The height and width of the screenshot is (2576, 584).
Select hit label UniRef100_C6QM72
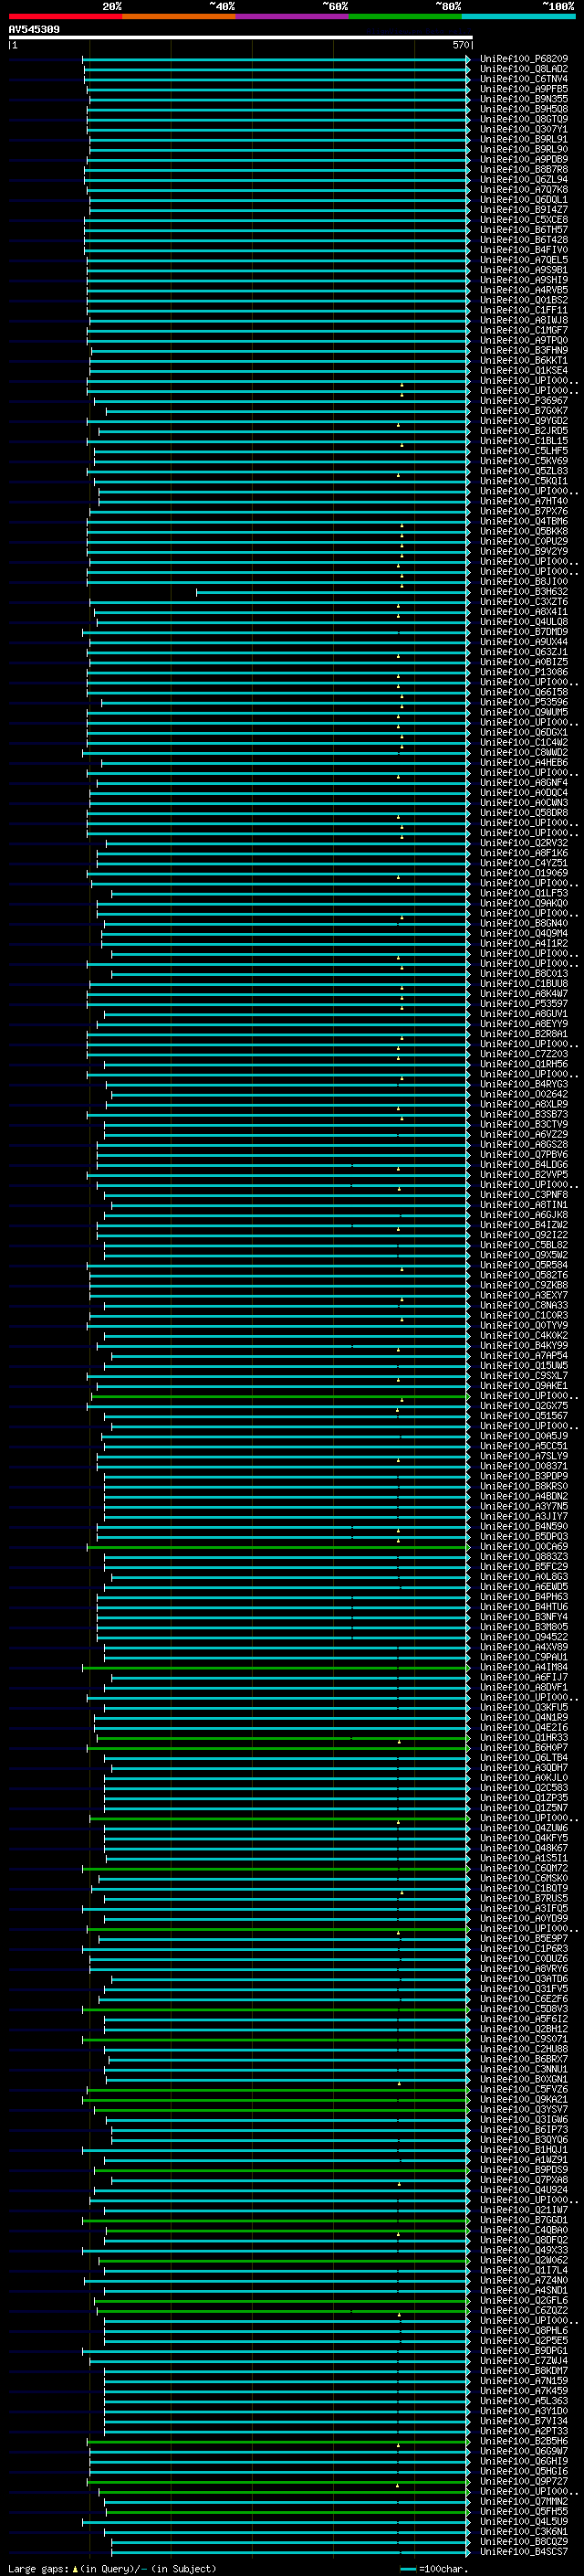524,1869
